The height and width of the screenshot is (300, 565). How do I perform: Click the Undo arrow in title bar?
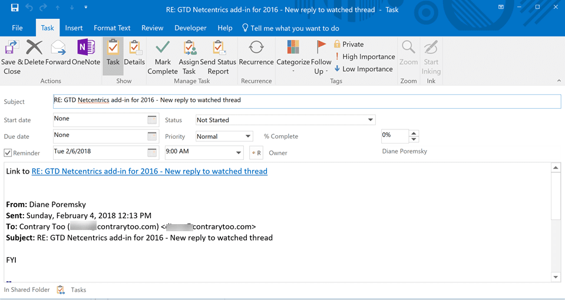coord(30,7)
